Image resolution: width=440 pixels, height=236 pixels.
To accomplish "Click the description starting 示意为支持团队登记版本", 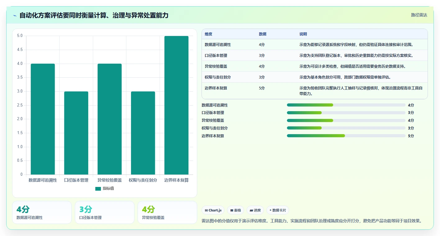I will click(356, 56).
